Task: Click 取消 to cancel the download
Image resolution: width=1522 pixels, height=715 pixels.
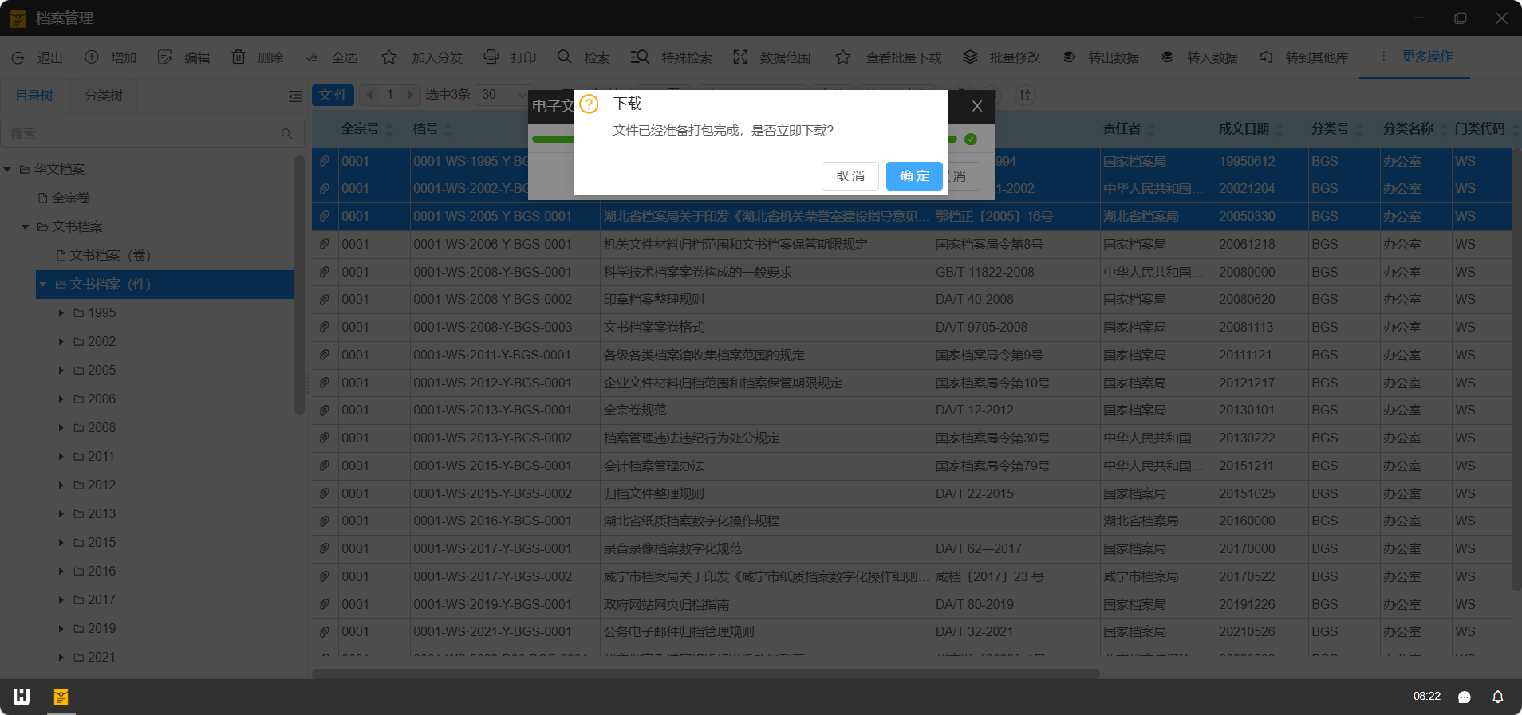Action: pyautogui.click(x=850, y=176)
